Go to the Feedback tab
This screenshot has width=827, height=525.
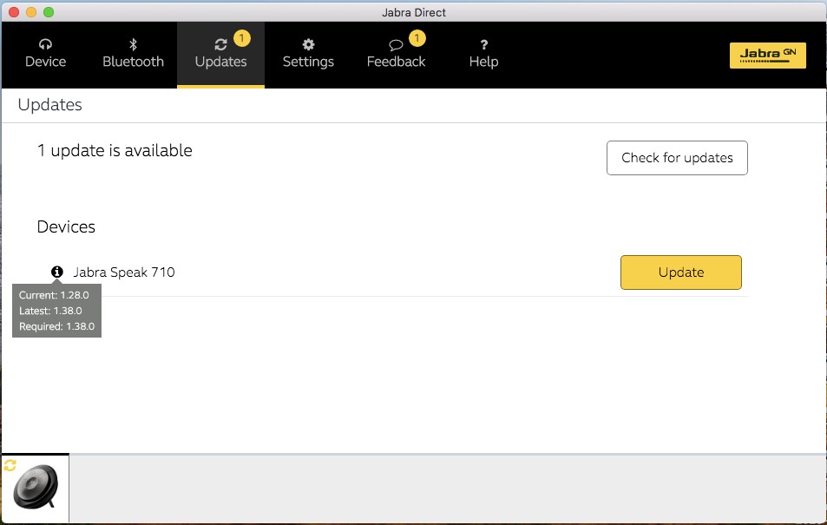tap(396, 55)
